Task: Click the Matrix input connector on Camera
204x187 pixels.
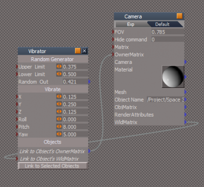Action: coord(113,47)
